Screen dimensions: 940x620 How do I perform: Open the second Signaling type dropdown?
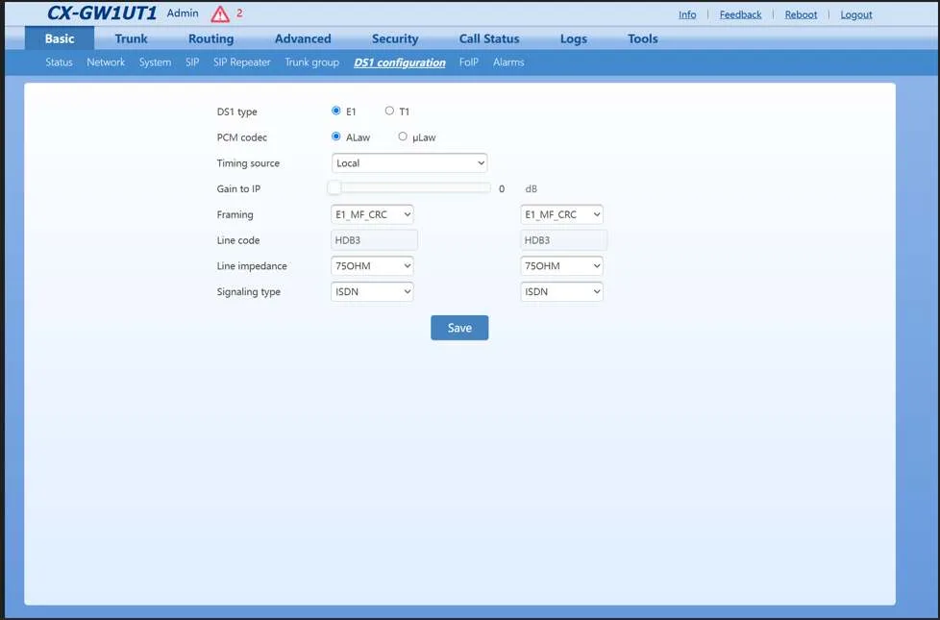click(x=561, y=292)
